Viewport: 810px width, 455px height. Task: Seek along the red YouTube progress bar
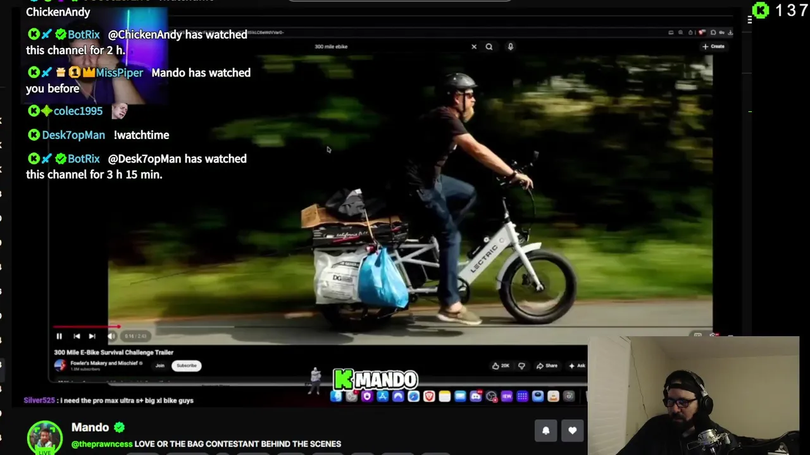coord(86,327)
